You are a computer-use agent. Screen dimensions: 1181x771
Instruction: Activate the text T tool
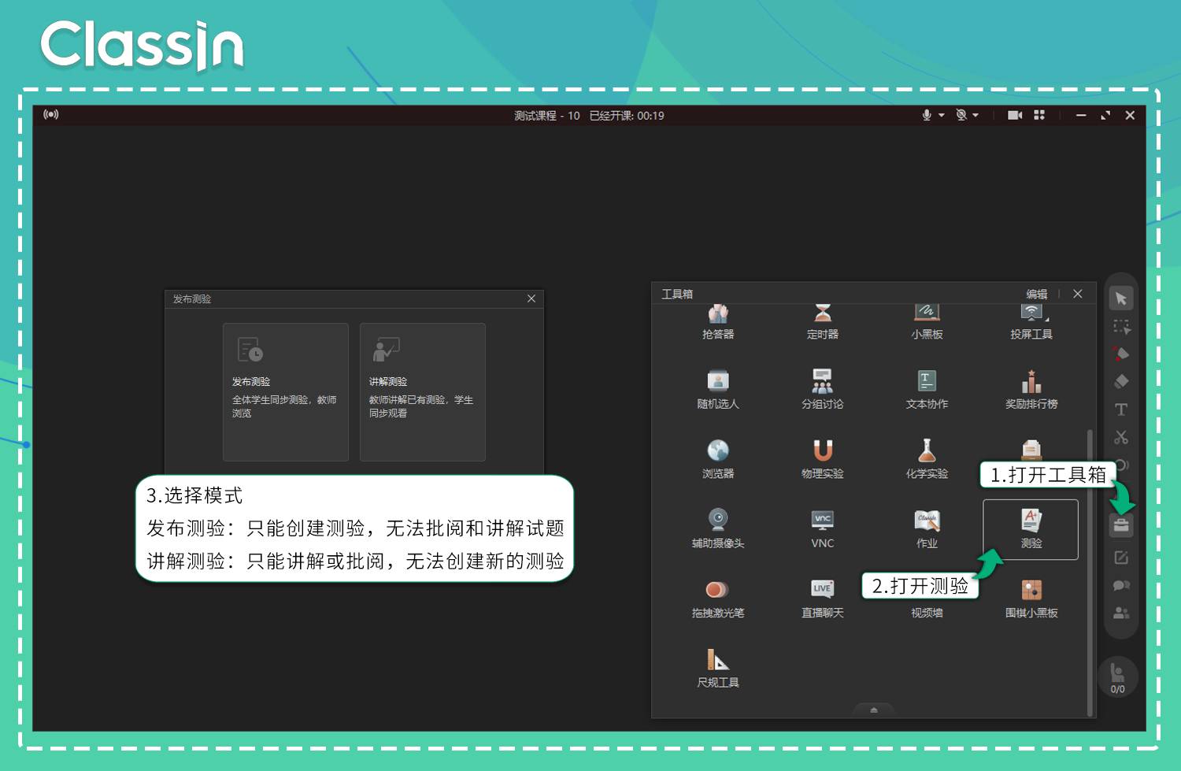[x=1121, y=410]
